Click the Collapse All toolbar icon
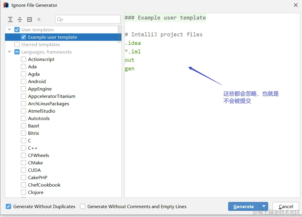 [20, 20]
